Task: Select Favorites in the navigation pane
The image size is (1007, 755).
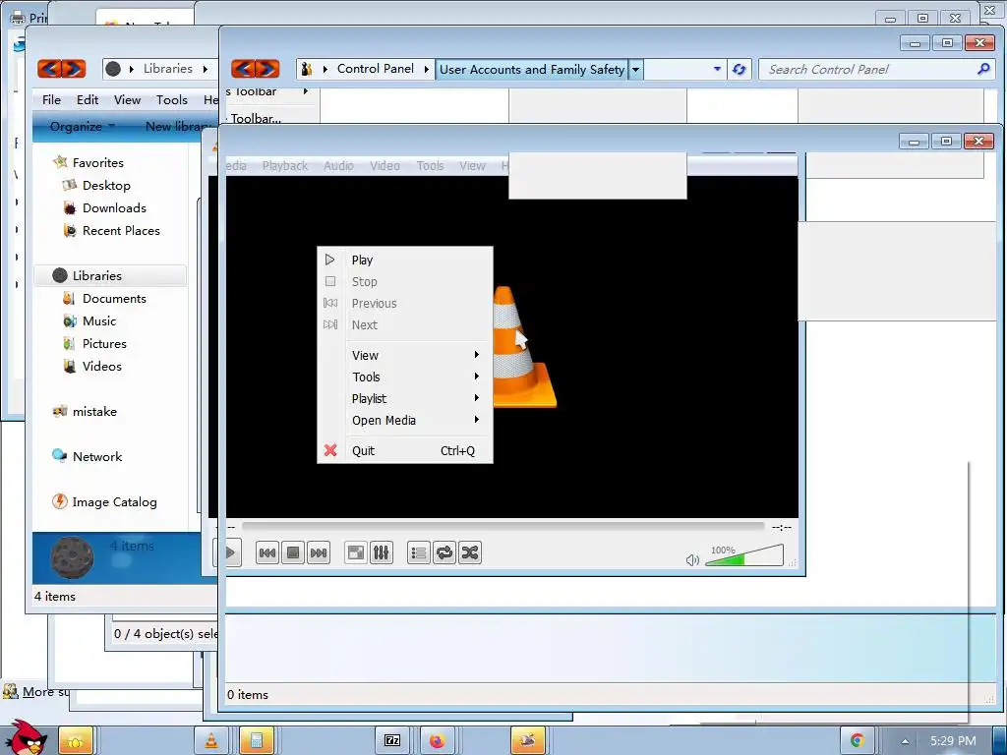Action: click(97, 163)
